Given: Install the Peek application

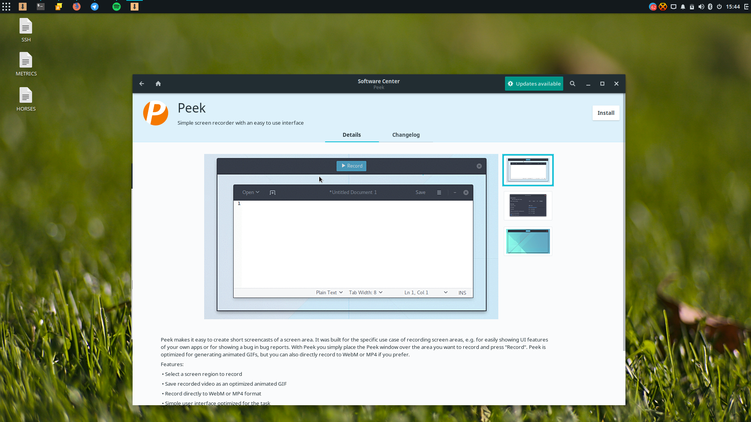Looking at the screenshot, I should 606,113.
